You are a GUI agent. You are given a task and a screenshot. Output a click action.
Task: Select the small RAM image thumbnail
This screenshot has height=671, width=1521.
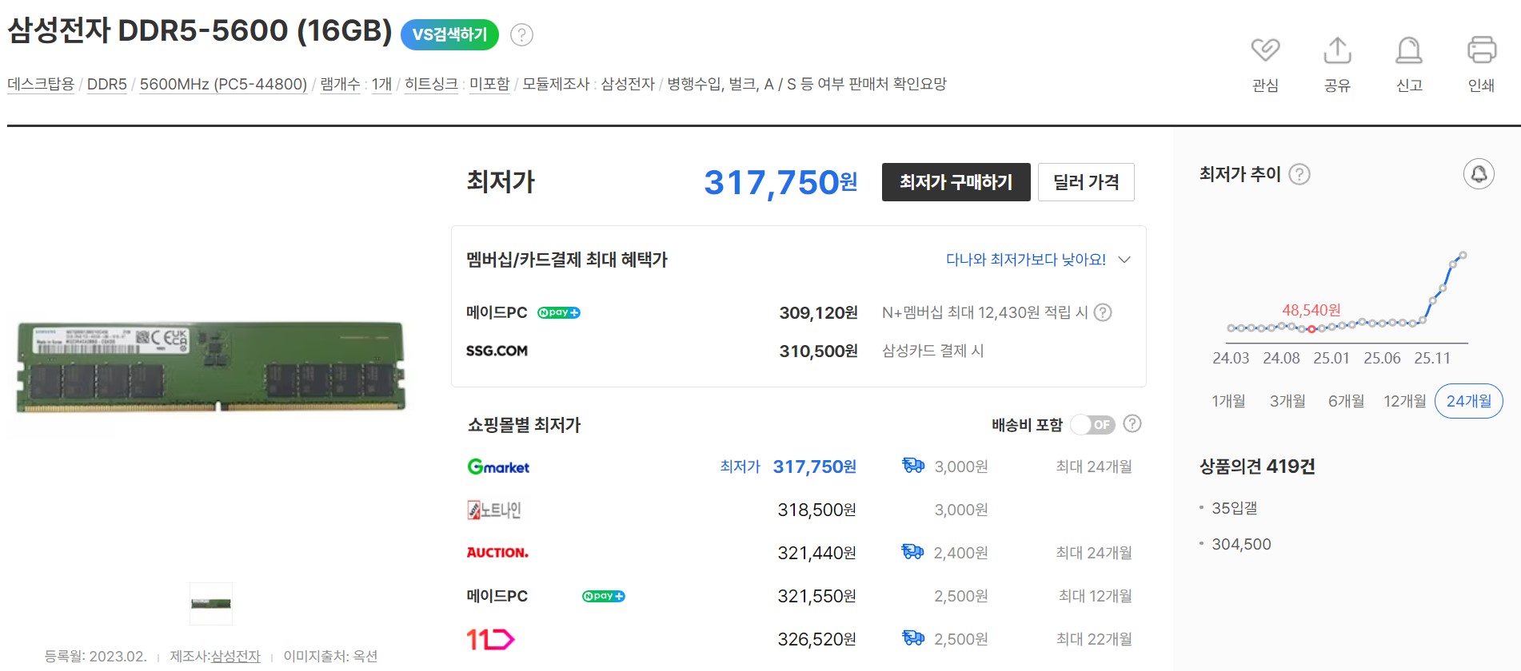pyautogui.click(x=211, y=604)
